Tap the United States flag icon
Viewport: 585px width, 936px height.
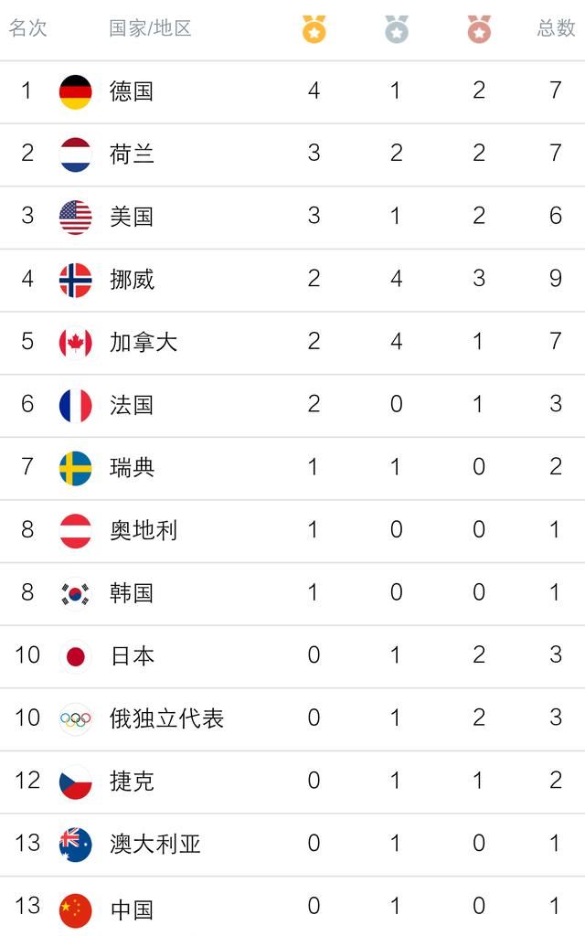tap(76, 218)
